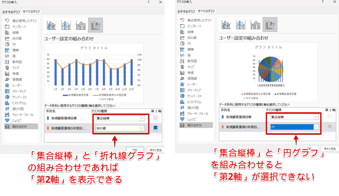Click custom combination subtype icon in left dialog
This screenshot has width=339, height=196.
(95, 25)
